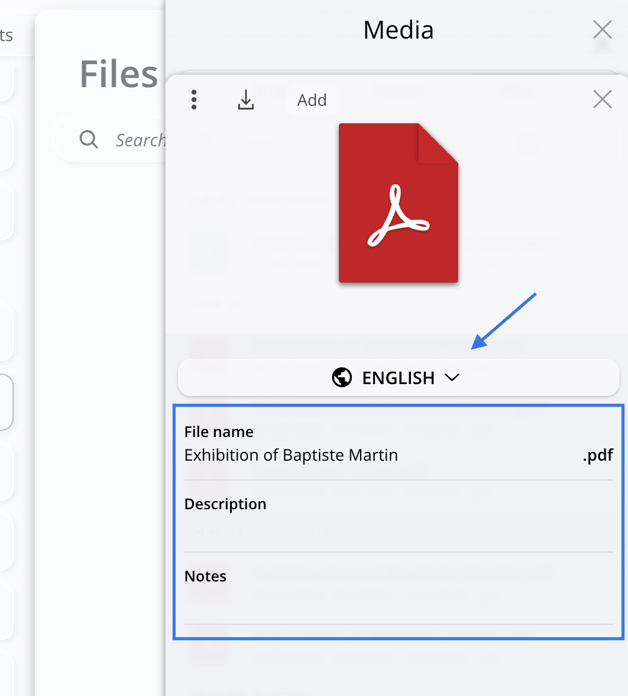Click into the empty Notes field
Image resolution: width=628 pixels, height=696 pixels.
point(398,605)
